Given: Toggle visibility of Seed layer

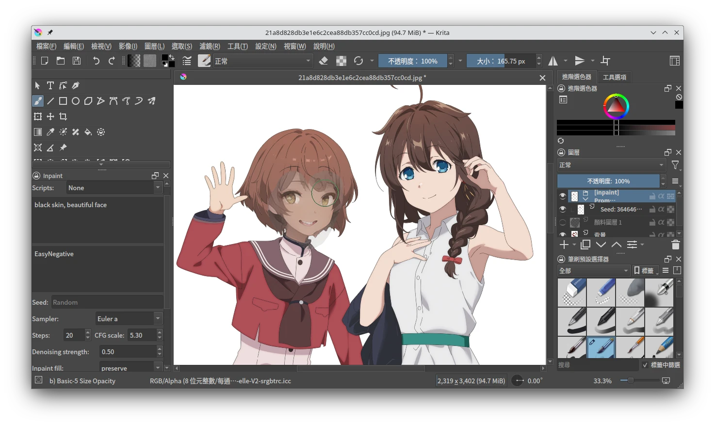Looking at the screenshot, I should click(x=562, y=209).
